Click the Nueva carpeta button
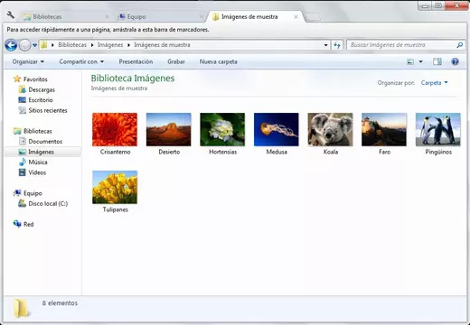Screen dimensions: 470x325 [218, 61]
